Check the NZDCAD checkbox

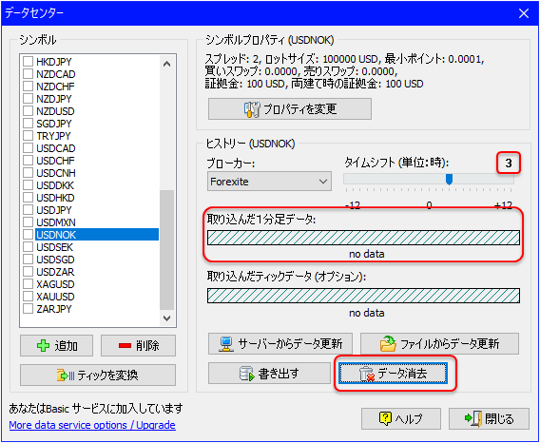pyautogui.click(x=28, y=74)
